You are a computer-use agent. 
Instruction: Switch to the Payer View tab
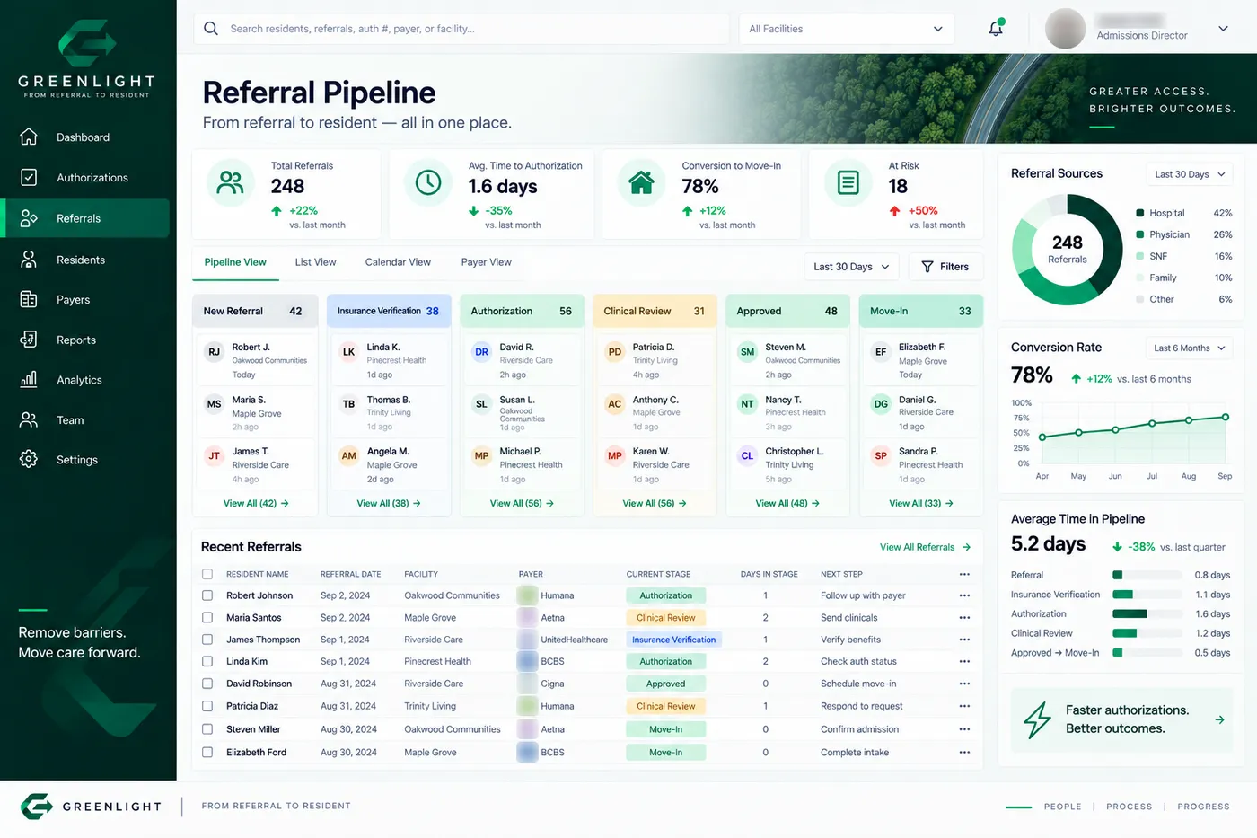486,262
